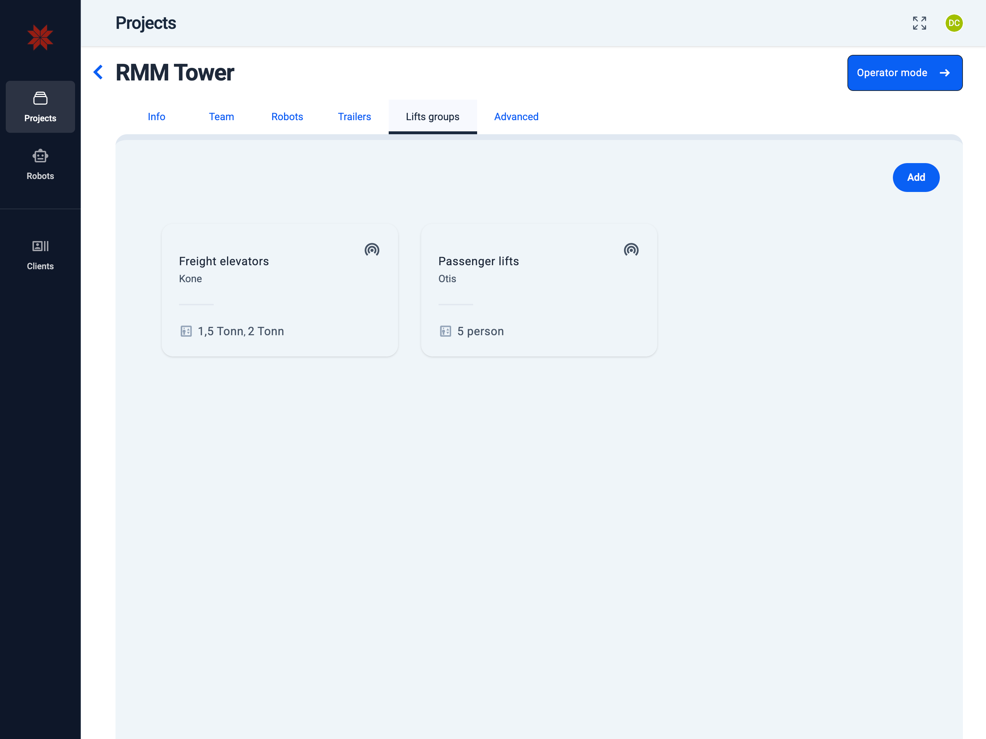
Task: Open the Passenger lifts Otis card
Action: (538, 290)
